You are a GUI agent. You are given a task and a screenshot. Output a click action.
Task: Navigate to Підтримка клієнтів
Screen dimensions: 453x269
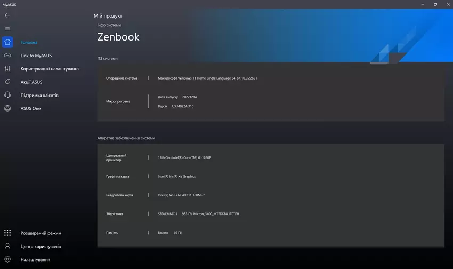coord(39,96)
